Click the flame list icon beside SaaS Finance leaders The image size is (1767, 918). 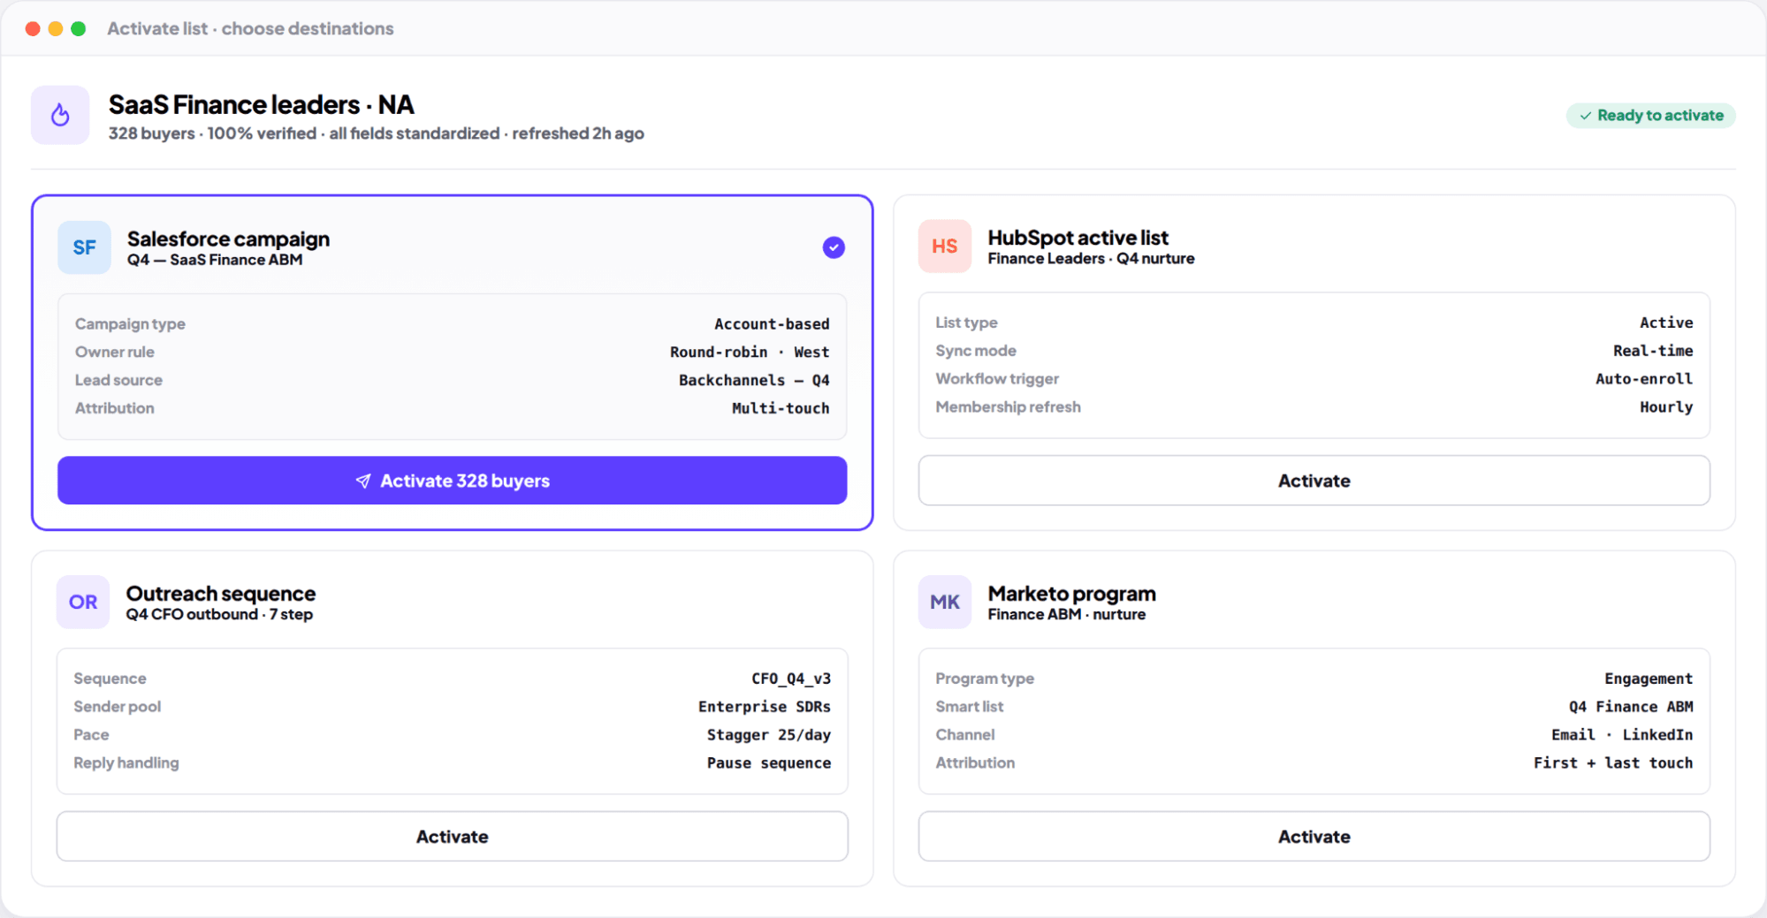click(60, 115)
